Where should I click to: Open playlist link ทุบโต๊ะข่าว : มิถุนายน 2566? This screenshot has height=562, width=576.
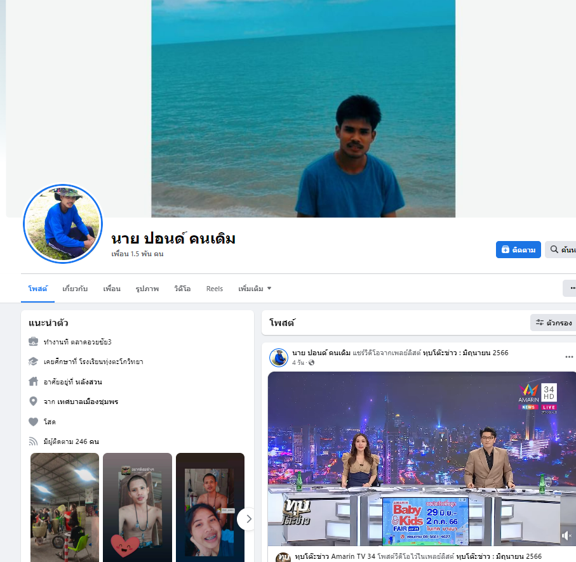point(465,353)
